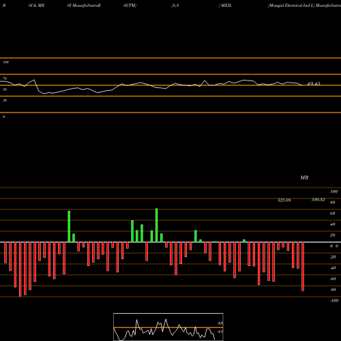Click the 525.08 price value
Screen dimensions: 341x341
284,200
